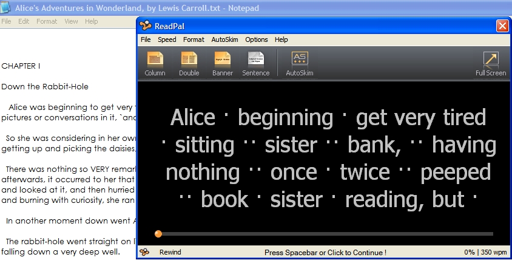512x260 pixels.
Task: Open Notepad Help menu
Action: (x=91, y=21)
